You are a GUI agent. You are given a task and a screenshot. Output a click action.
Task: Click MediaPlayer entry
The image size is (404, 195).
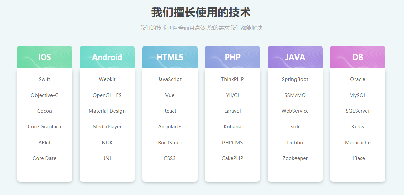(107, 127)
